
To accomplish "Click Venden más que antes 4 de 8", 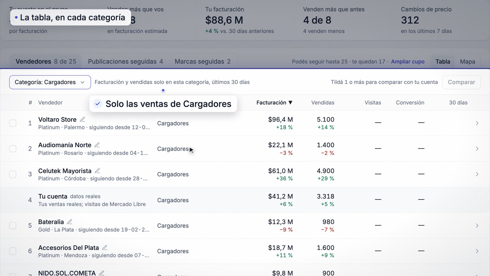I will (x=317, y=20).
